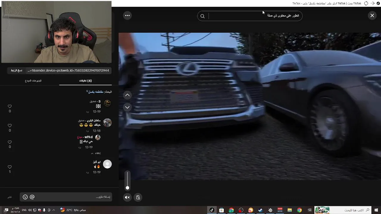The image size is (381, 214).
Task: Open the SteelSeries app in taskbar
Action: click(x=270, y=210)
